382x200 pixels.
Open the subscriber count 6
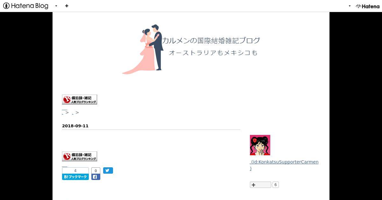coord(275,185)
